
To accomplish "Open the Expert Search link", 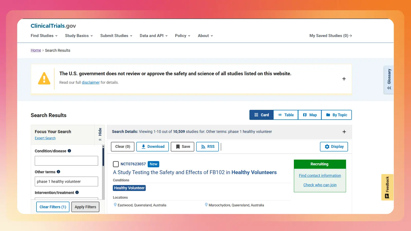I will pos(45,138).
